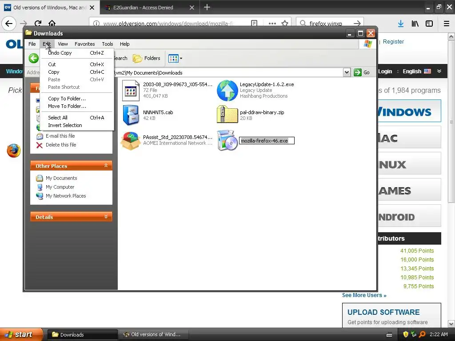455x341 pixels.
Task: Select the mozilla-firefox-46.exe setup icon
Action: (x=227, y=140)
